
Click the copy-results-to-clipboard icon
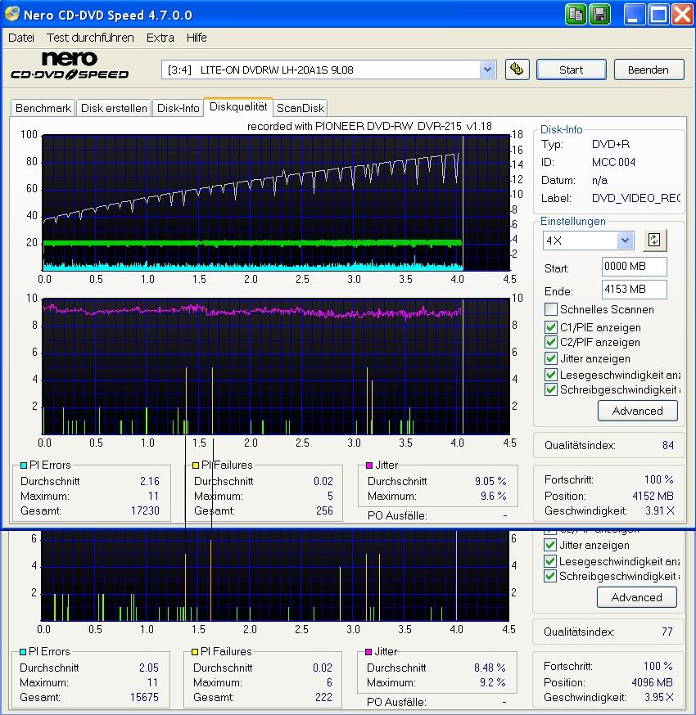(x=576, y=14)
